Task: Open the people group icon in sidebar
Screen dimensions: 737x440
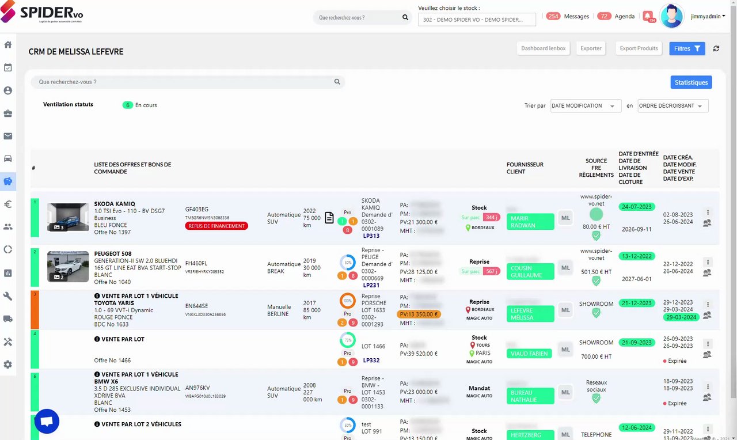Action: (8, 227)
